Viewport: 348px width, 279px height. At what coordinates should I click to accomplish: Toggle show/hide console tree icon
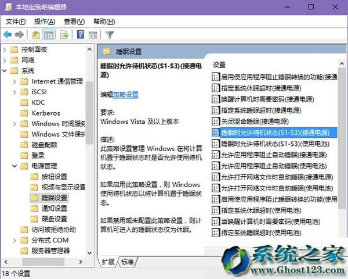(x=48, y=35)
